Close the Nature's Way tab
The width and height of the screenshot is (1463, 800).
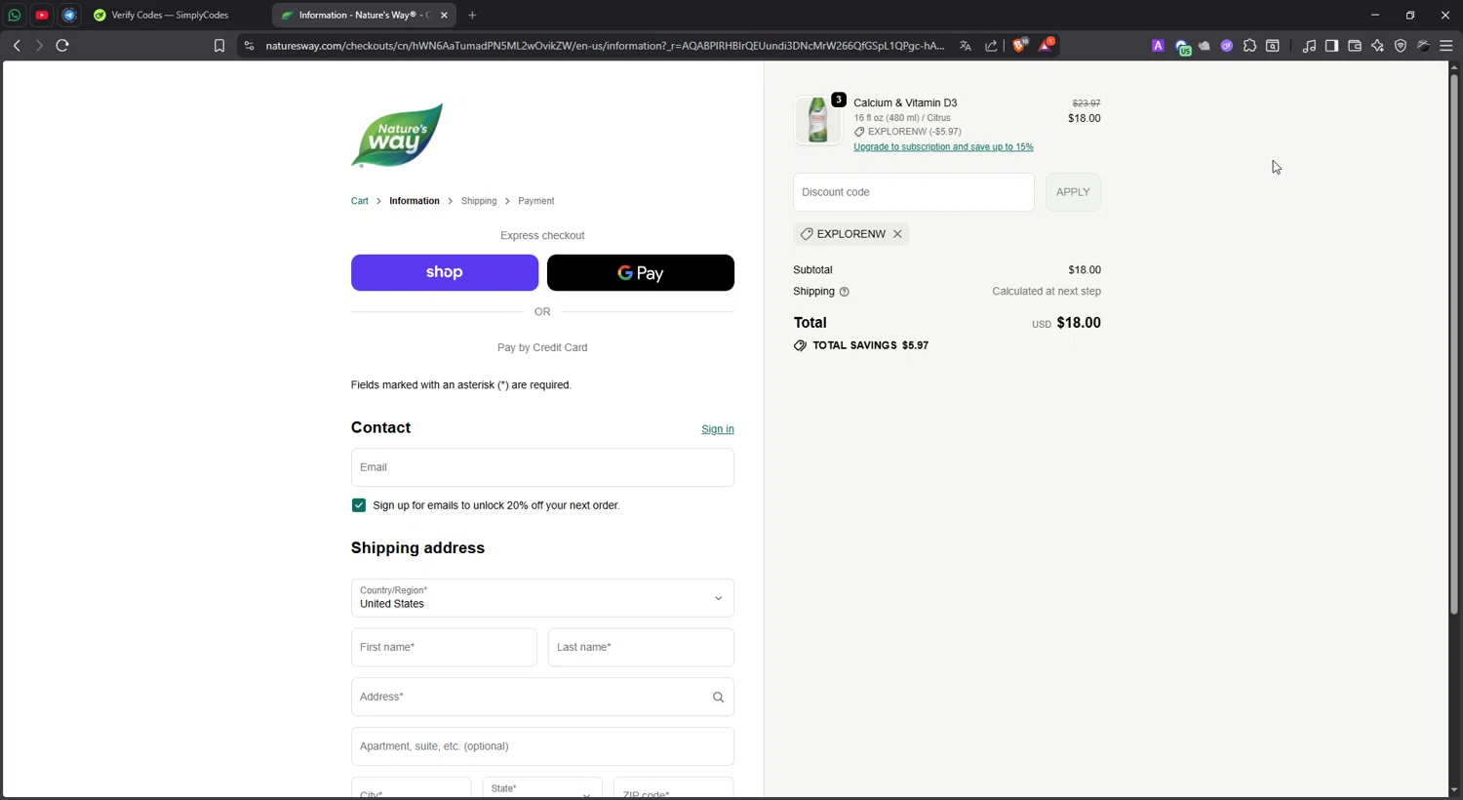click(444, 15)
